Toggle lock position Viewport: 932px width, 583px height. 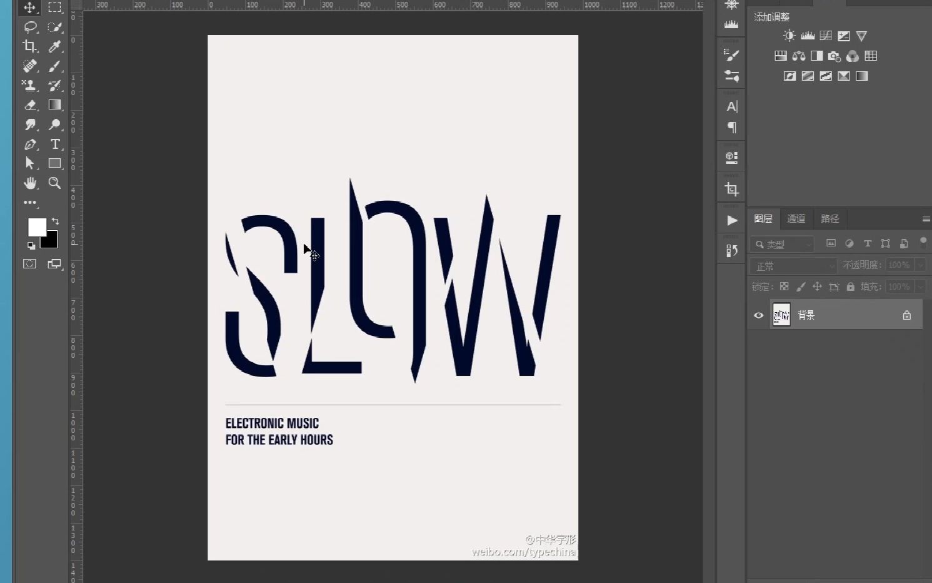point(817,286)
